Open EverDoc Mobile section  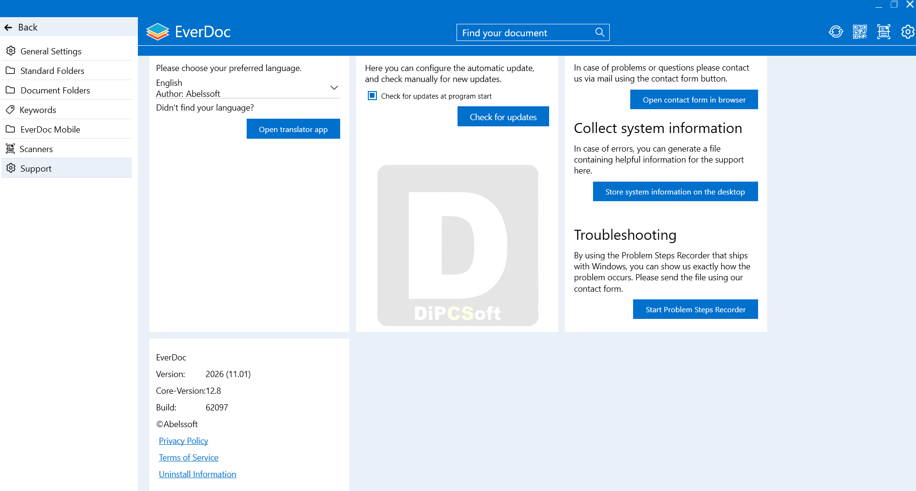[x=67, y=129]
